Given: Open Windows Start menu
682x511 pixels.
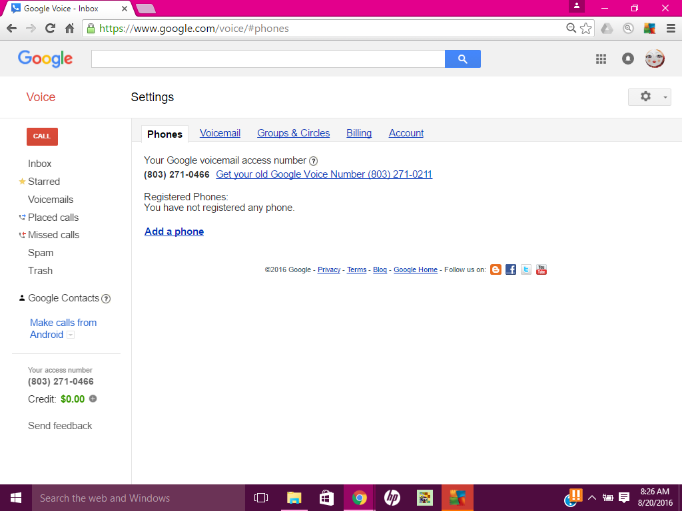Looking at the screenshot, I should click(16, 498).
